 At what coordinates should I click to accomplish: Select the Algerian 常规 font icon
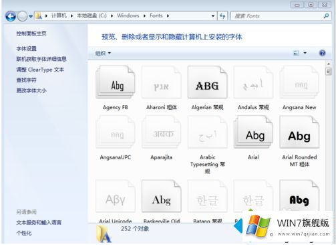pos(207,82)
